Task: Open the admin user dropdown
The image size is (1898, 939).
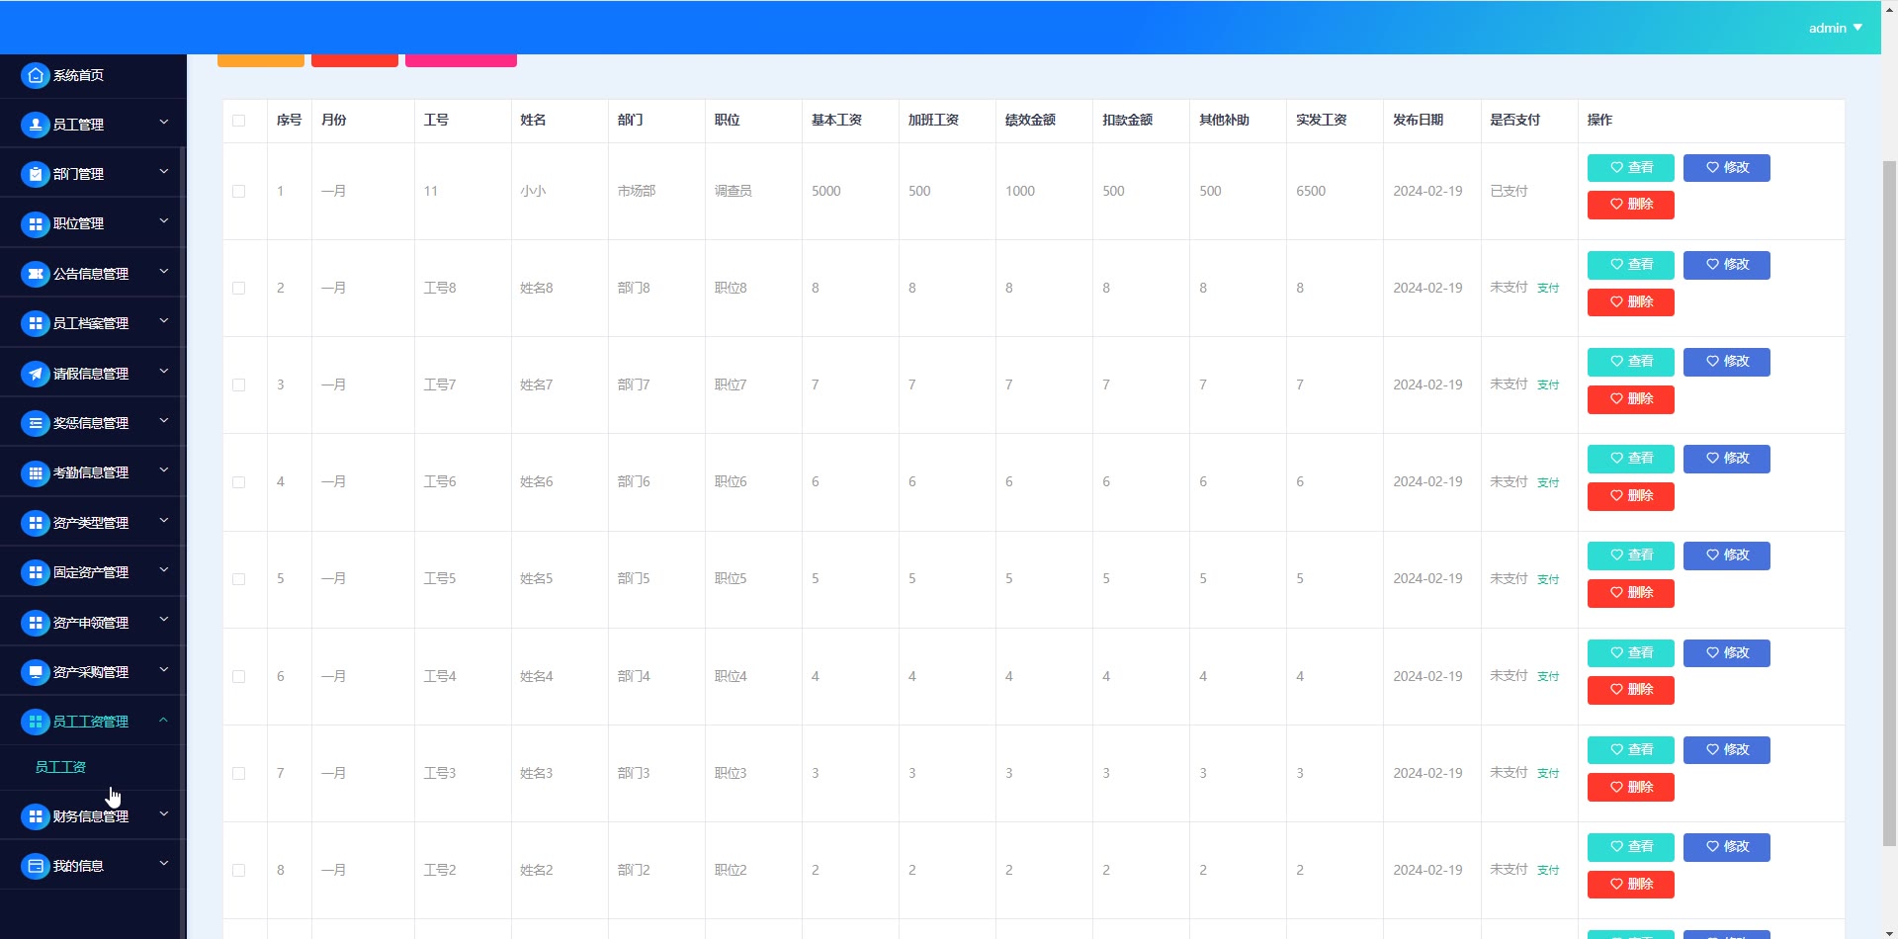Action: (x=1835, y=28)
